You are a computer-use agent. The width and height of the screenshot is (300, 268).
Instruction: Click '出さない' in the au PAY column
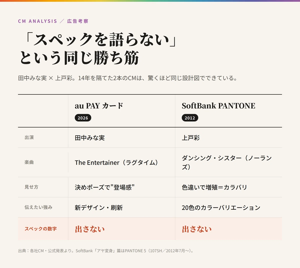[90, 229]
